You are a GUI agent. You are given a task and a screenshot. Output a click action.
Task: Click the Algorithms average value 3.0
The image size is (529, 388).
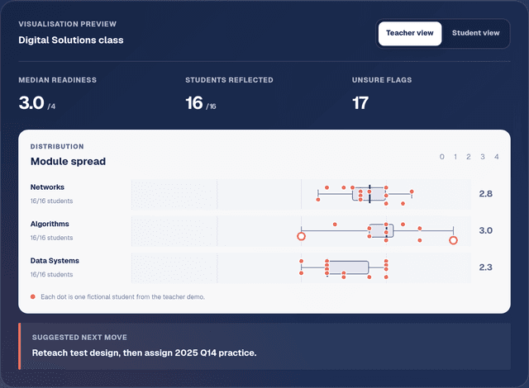[485, 230]
